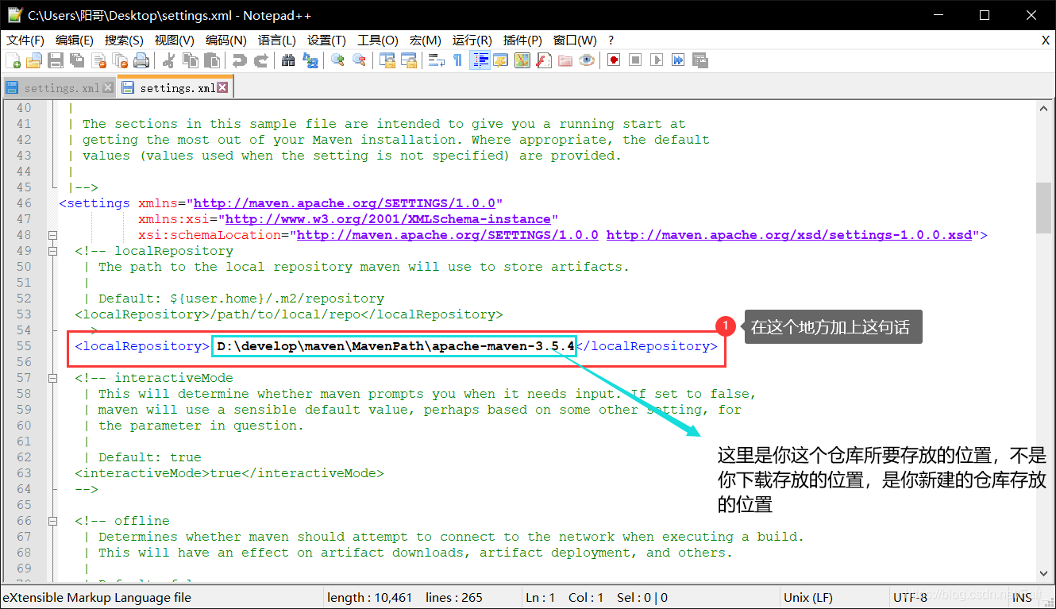Open the 工具(O) menu
Viewport: 1056px width, 609px height.
tap(377, 40)
